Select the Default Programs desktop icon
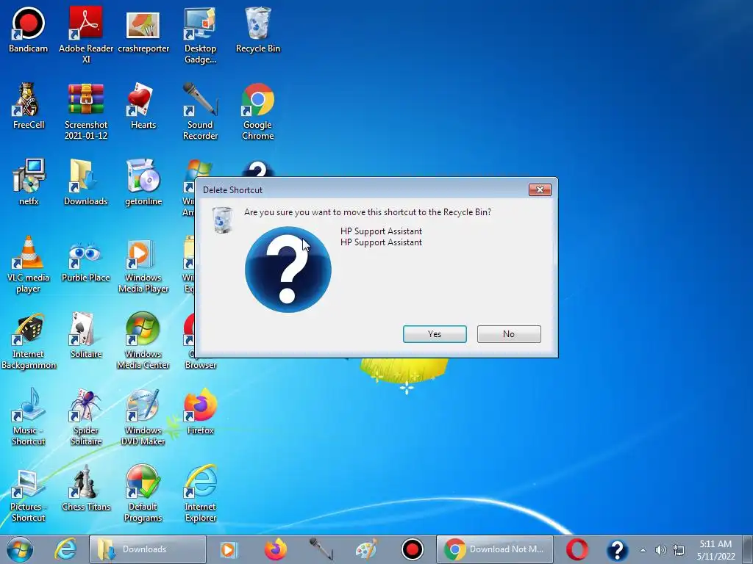This screenshot has width=753, height=564. 143,493
